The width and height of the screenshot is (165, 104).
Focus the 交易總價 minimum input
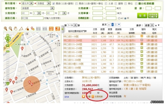click(97, 8)
